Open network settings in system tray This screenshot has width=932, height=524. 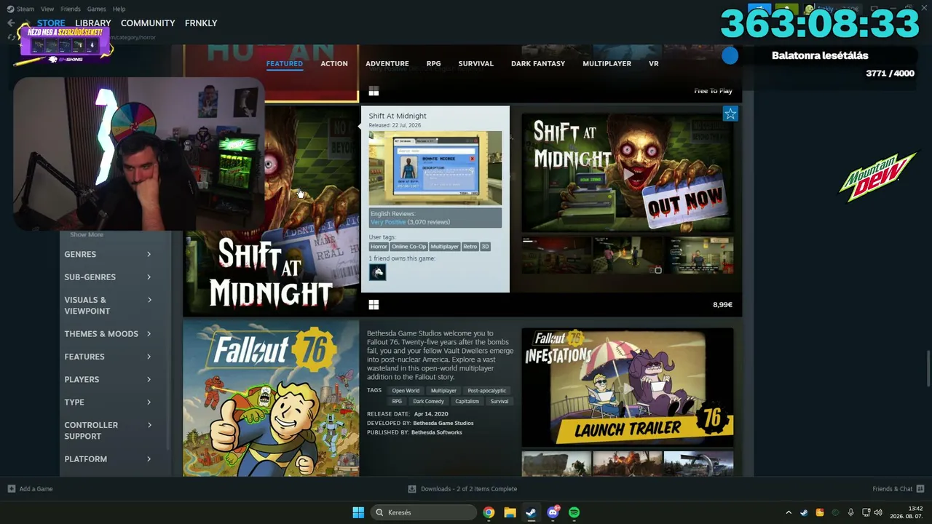point(866,512)
